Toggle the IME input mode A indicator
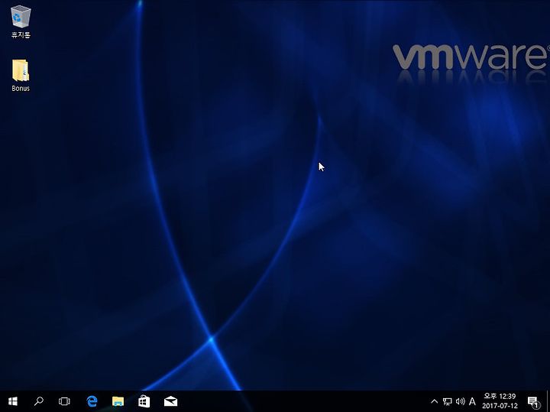The height and width of the screenshot is (412, 550). point(472,401)
